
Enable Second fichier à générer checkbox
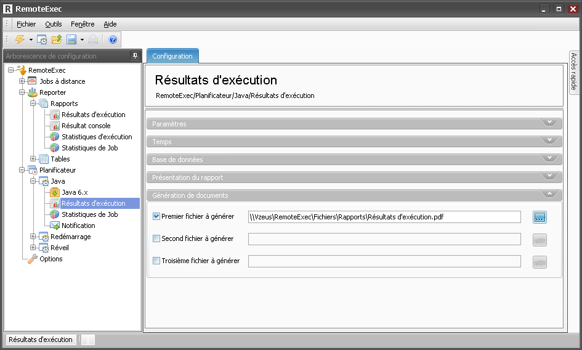coord(156,238)
